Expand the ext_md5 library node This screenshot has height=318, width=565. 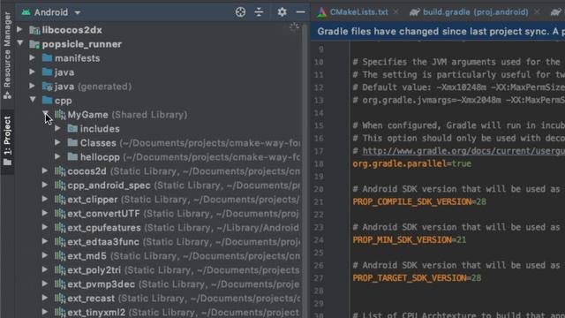(x=45, y=255)
